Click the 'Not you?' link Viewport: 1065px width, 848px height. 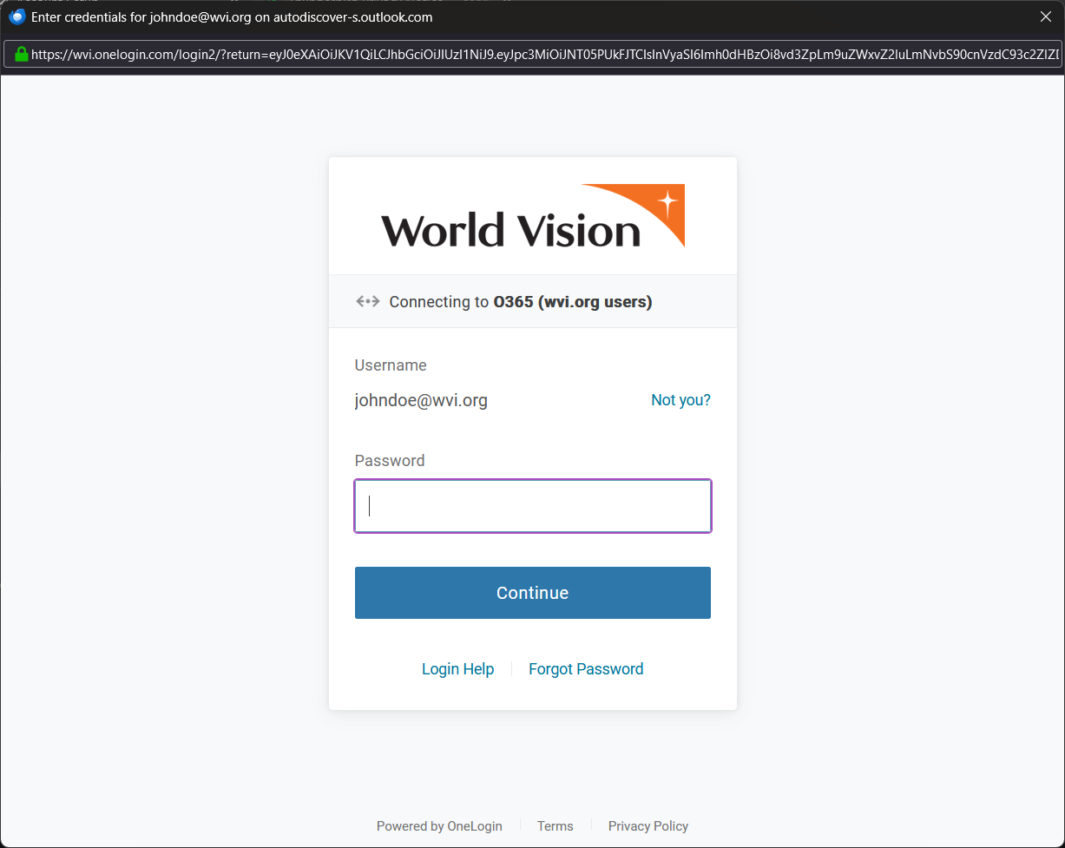pos(680,400)
